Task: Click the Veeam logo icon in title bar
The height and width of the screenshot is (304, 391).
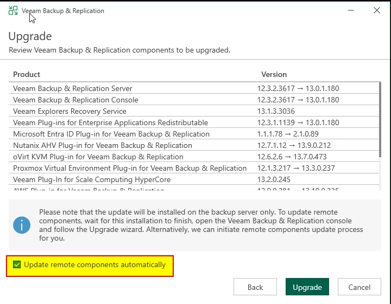Action: (13, 10)
